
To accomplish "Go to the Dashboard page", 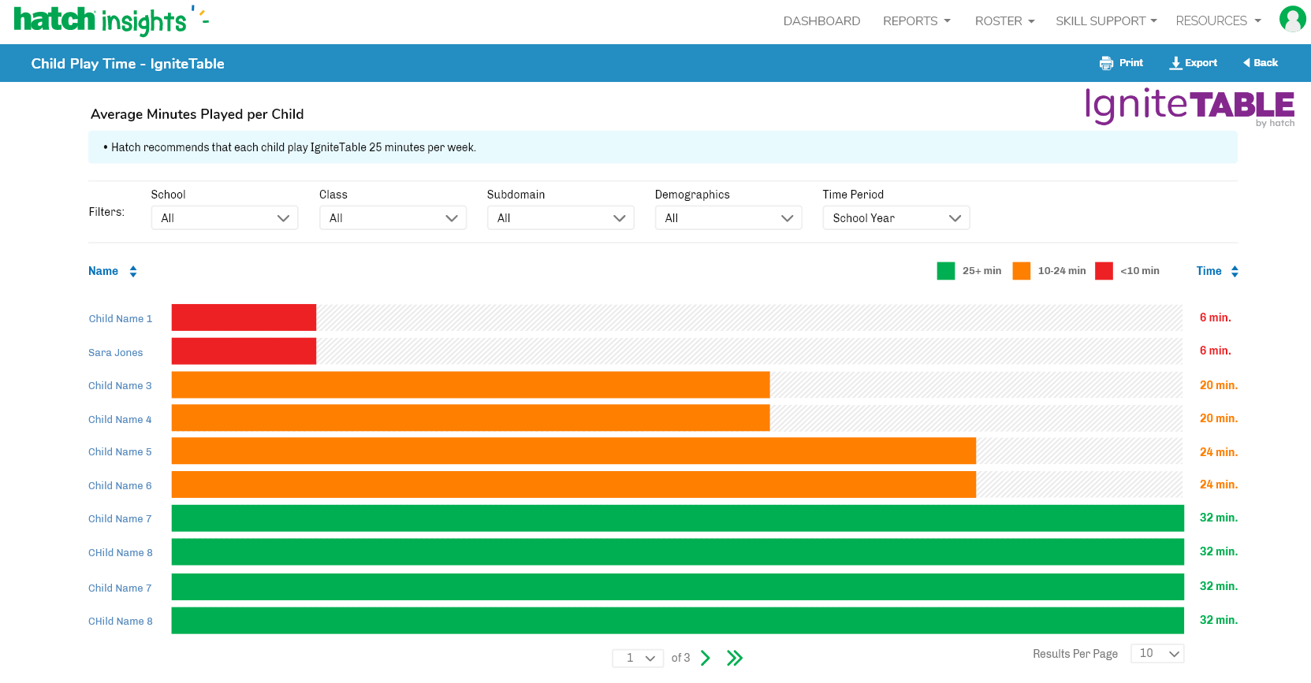I will 821,21.
